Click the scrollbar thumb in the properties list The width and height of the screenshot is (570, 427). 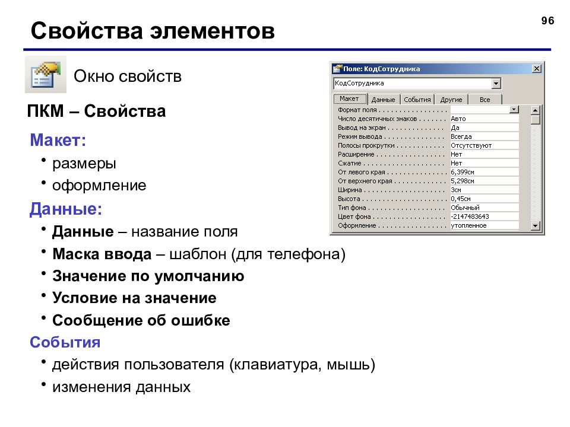tap(535, 120)
